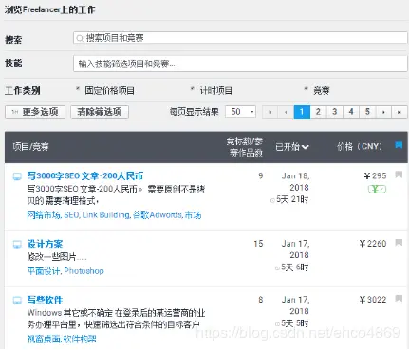Click the Photoshop skill tag

(x=84, y=271)
